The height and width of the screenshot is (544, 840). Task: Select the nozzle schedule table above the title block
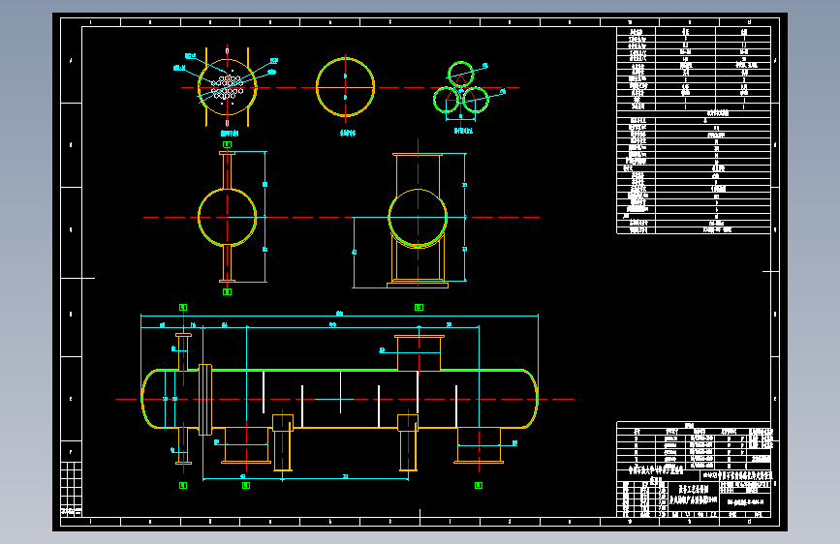click(694, 444)
